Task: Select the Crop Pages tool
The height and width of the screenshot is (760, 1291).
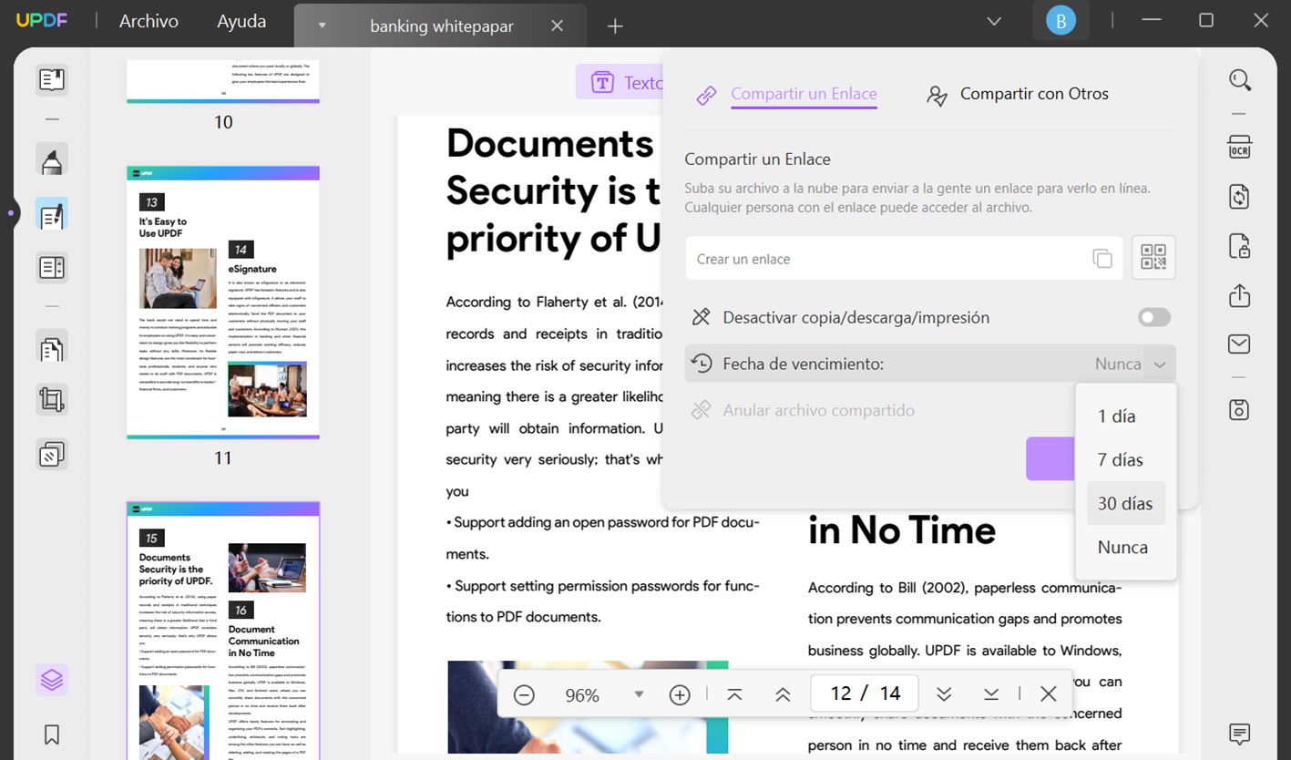Action: click(x=52, y=400)
